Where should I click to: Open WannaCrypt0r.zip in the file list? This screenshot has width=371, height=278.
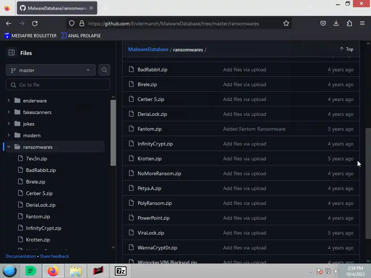(x=157, y=248)
